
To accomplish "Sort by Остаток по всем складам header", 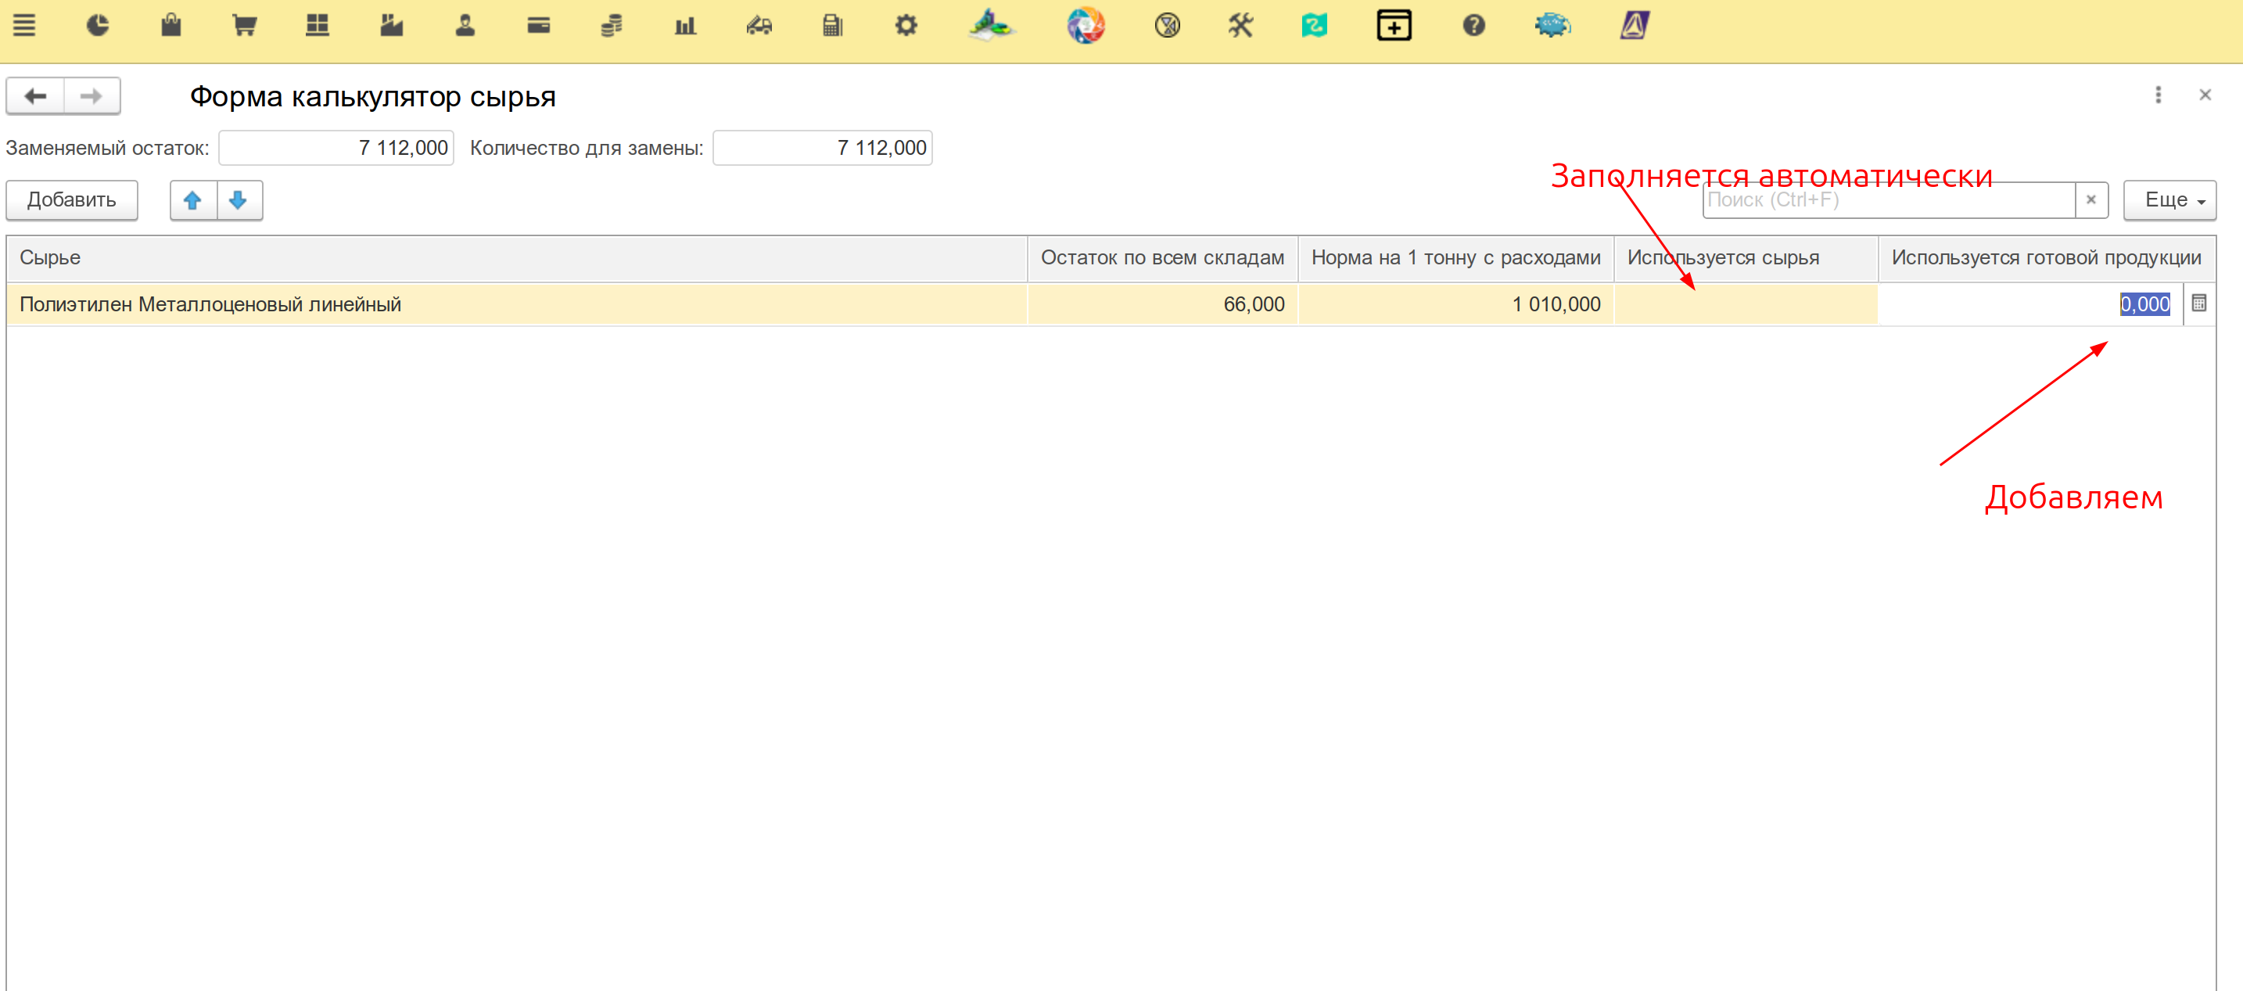I will pyautogui.click(x=1161, y=258).
